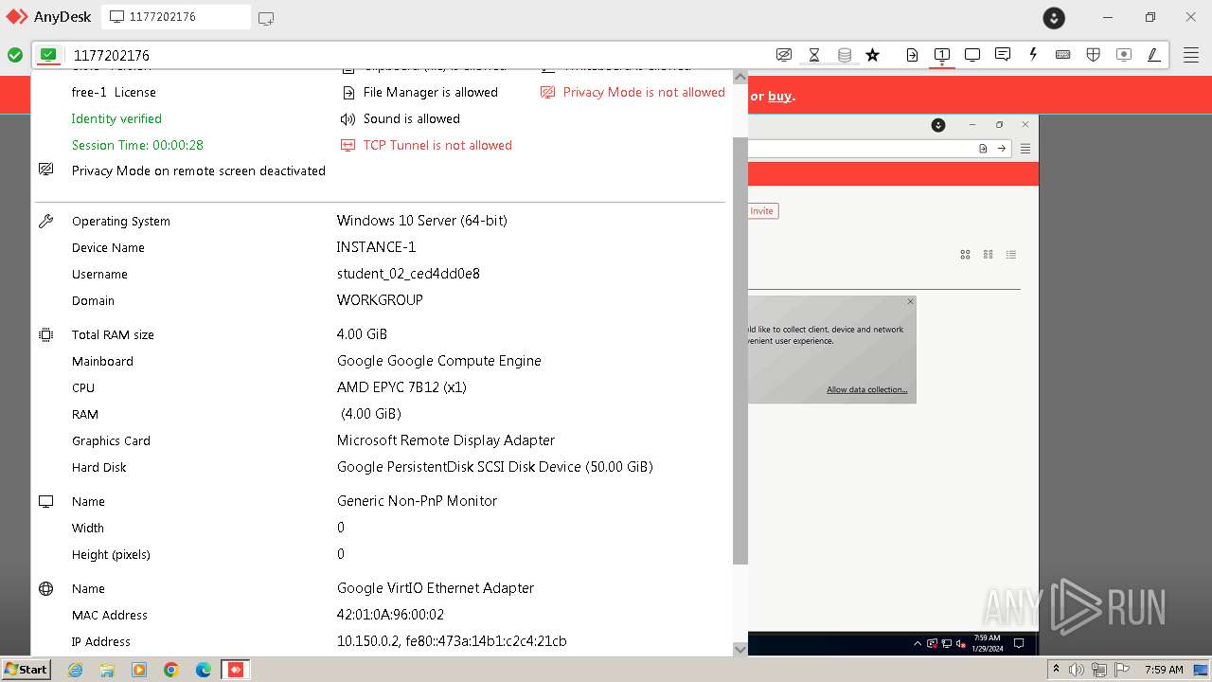1212x682 pixels.
Task: Close the data collection notice in the remote window
Action: click(x=910, y=302)
